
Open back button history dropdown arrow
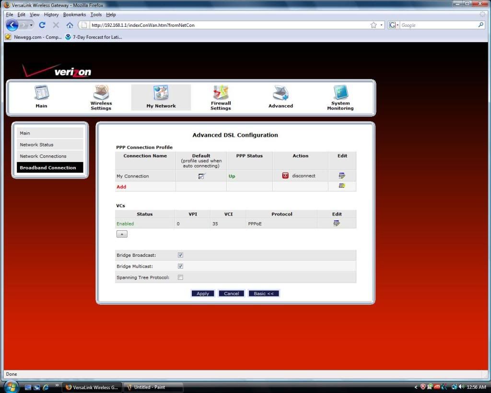(x=32, y=25)
